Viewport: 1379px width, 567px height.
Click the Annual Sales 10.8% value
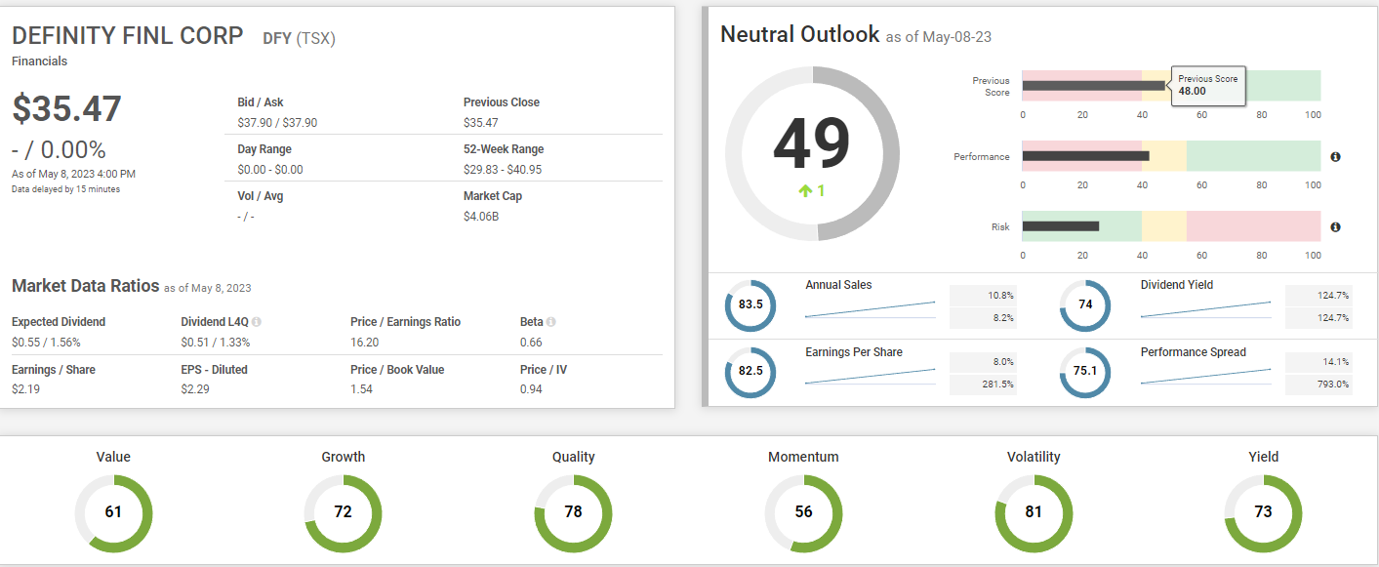pos(1000,296)
